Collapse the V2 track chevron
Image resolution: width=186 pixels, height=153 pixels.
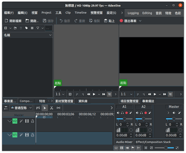[9, 121]
